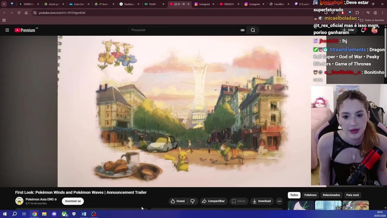Open Windows Security shield on taskbar
This screenshot has height=218, width=387.
(x=74, y=214)
